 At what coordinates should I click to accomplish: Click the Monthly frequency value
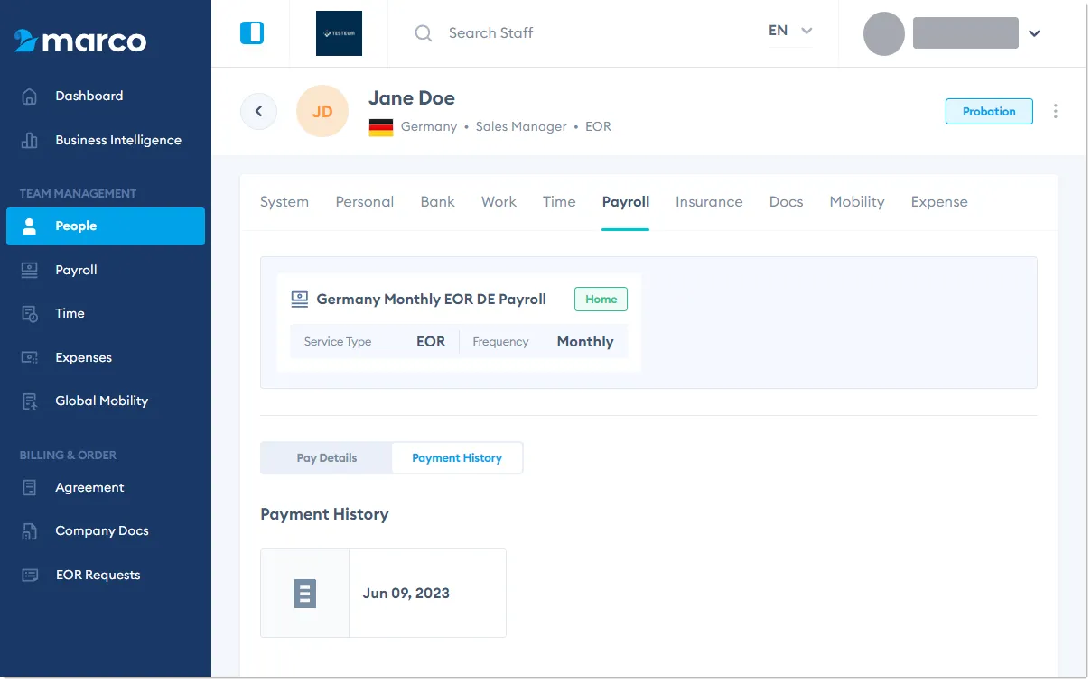[585, 342]
